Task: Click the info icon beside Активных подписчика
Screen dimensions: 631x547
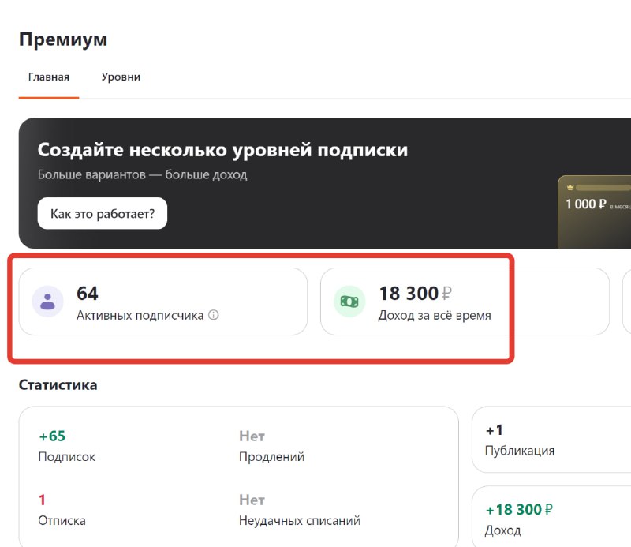Action: point(214,315)
